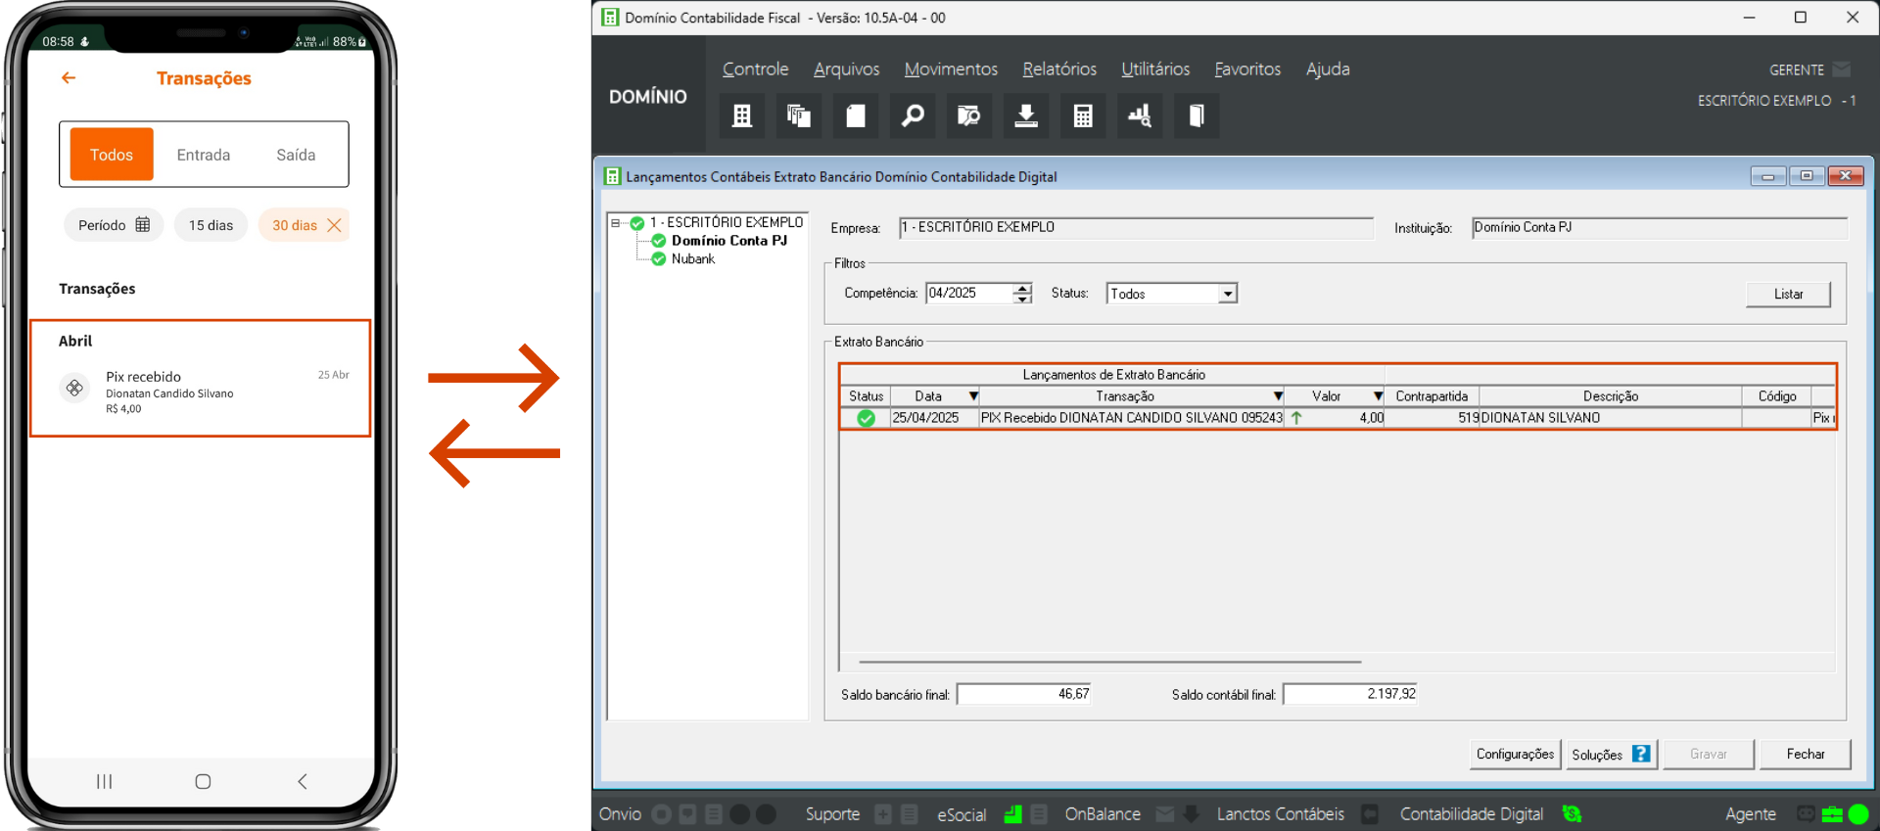Click green check status icon in table row
This screenshot has height=831, width=1880.
pos(866,418)
